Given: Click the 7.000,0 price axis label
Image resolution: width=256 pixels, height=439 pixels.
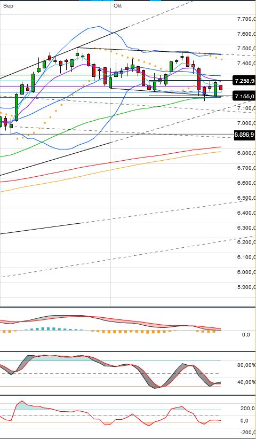Looking at the screenshot, I should (246, 123).
